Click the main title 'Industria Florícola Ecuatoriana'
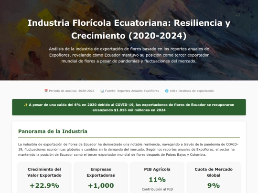 [129, 29]
